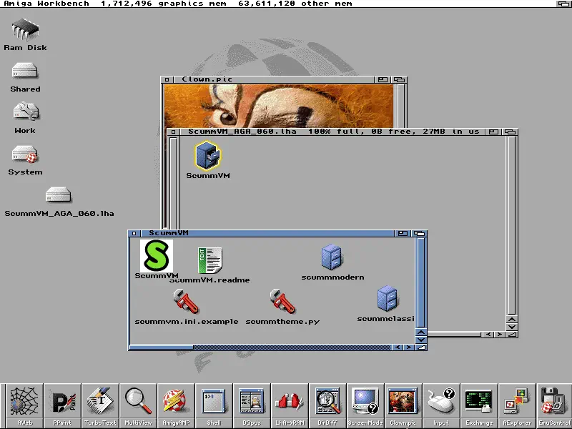Screen dimensions: 572x429
Task: Launch AWeb from the dock
Action: (x=24, y=405)
